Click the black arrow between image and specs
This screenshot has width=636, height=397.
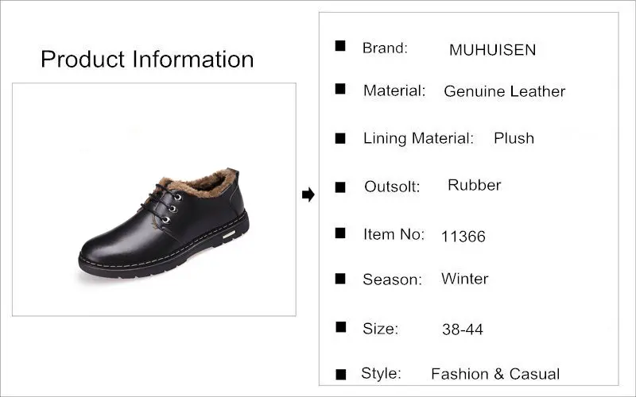tap(308, 195)
